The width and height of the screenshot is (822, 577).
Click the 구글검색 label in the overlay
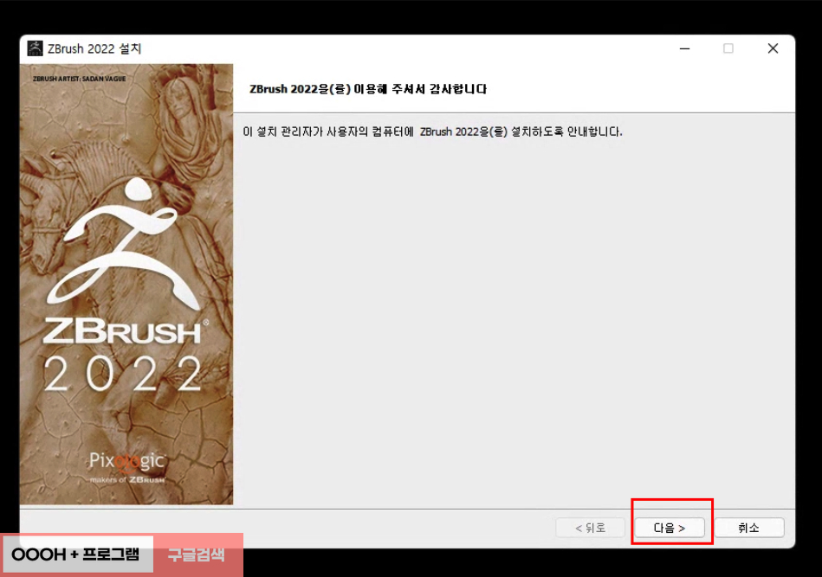[196, 555]
